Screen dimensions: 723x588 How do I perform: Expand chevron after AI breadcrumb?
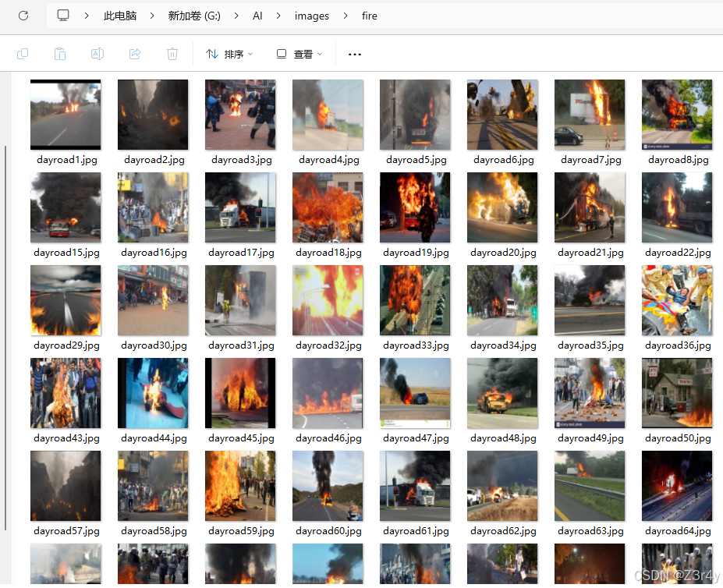(x=278, y=16)
